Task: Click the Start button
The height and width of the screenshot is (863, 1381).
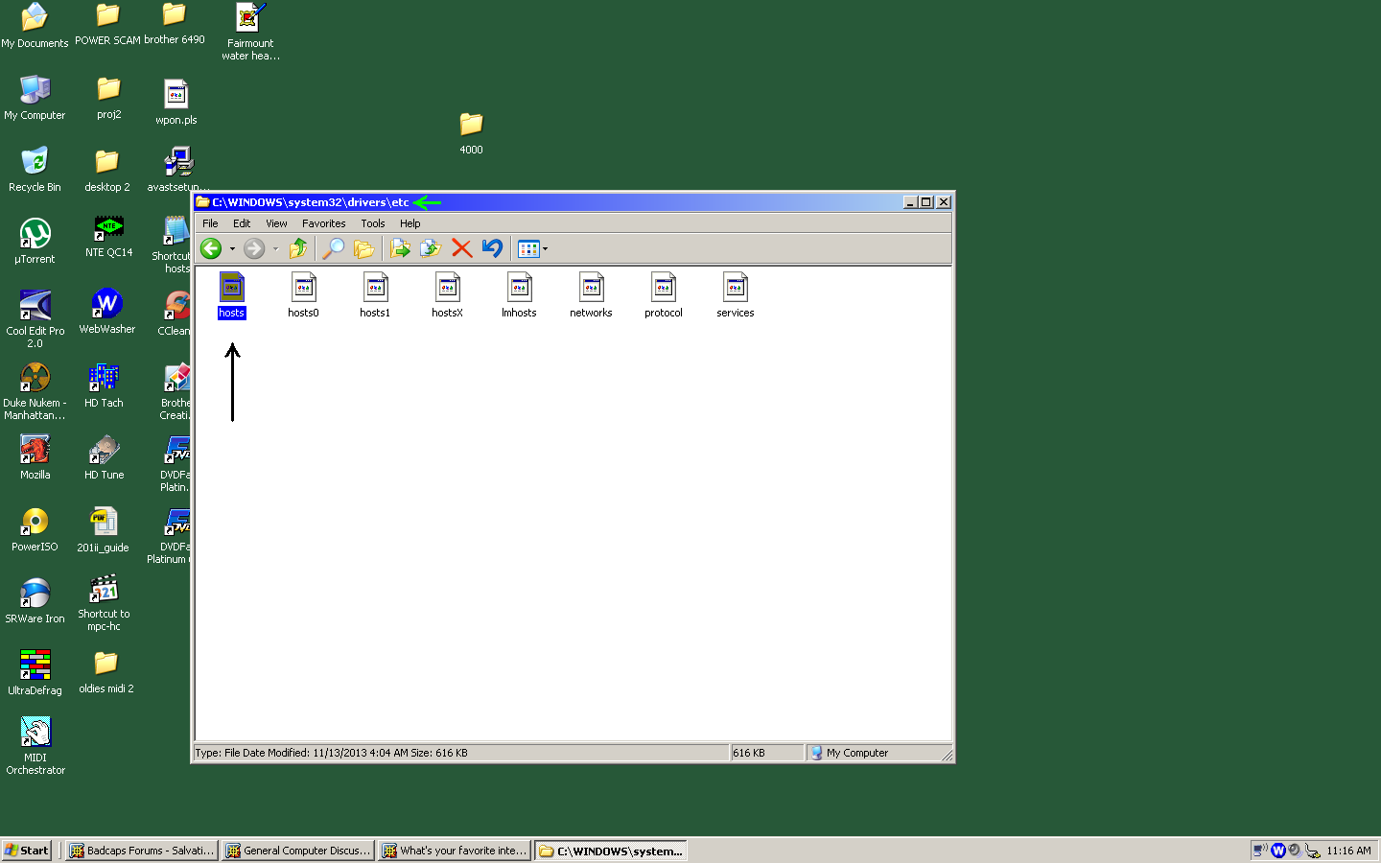Action: coord(27,851)
